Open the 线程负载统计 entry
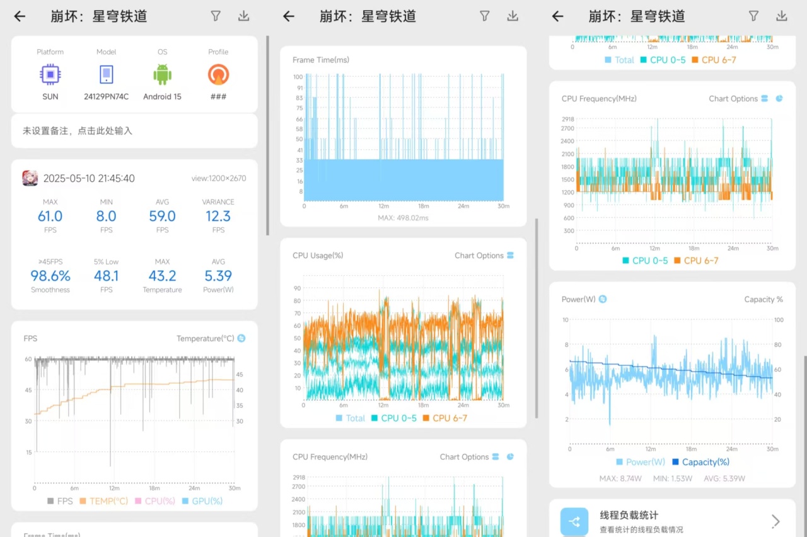Screen dimensions: 807x537 pos(672,518)
